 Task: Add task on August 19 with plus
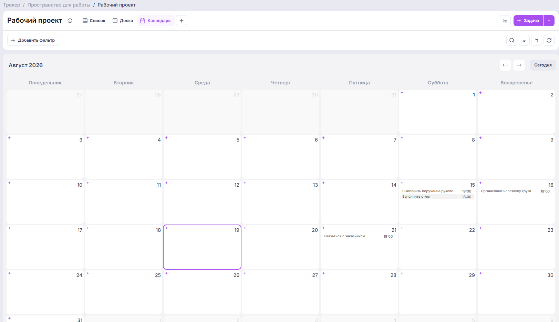coord(166,228)
